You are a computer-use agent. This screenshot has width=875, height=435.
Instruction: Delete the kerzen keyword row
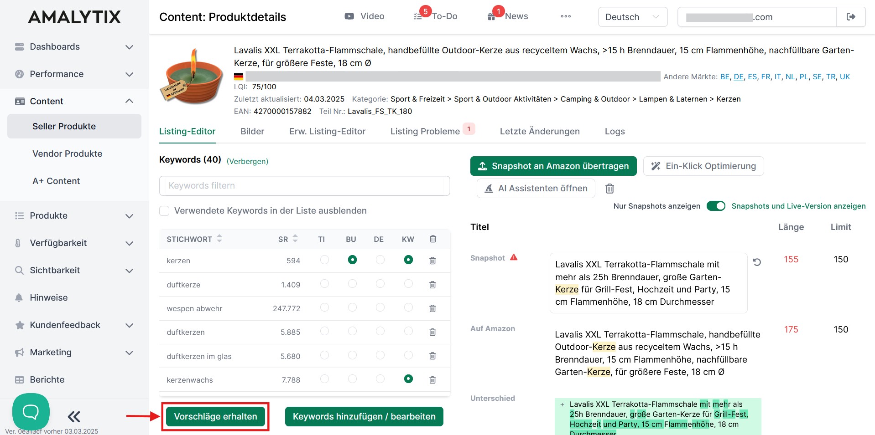[432, 261]
